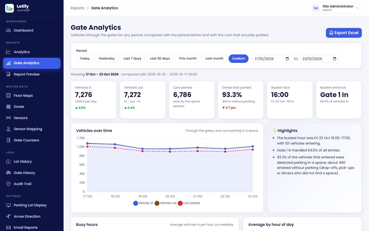Click the Zones grid icon
Image resolution: width=369 pixels, height=231 pixels.
[x=8, y=107]
